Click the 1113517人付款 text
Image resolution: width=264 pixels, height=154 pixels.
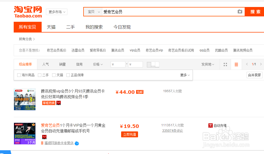point(172,125)
